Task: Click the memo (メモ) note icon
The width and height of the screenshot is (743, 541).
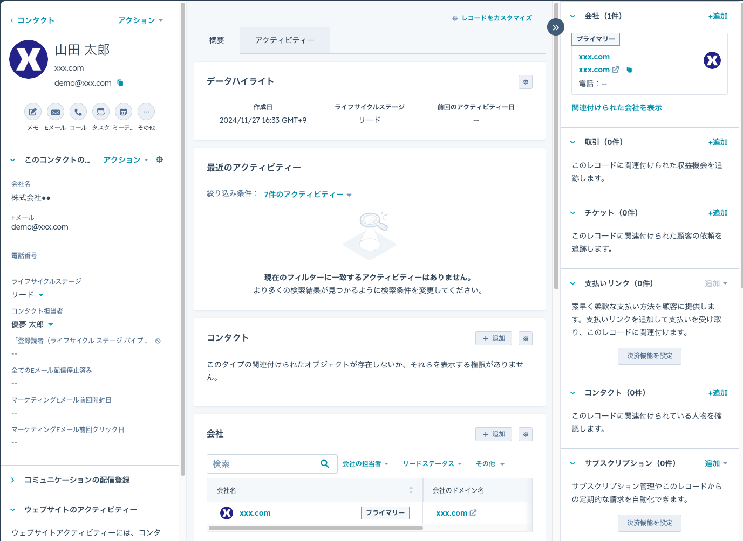Action: (x=33, y=112)
